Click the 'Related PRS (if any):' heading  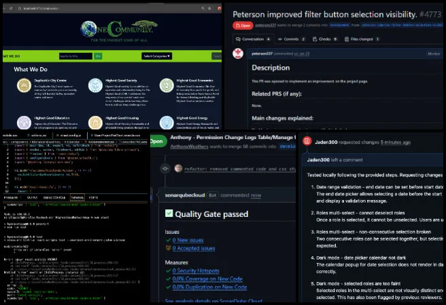tap(277, 94)
